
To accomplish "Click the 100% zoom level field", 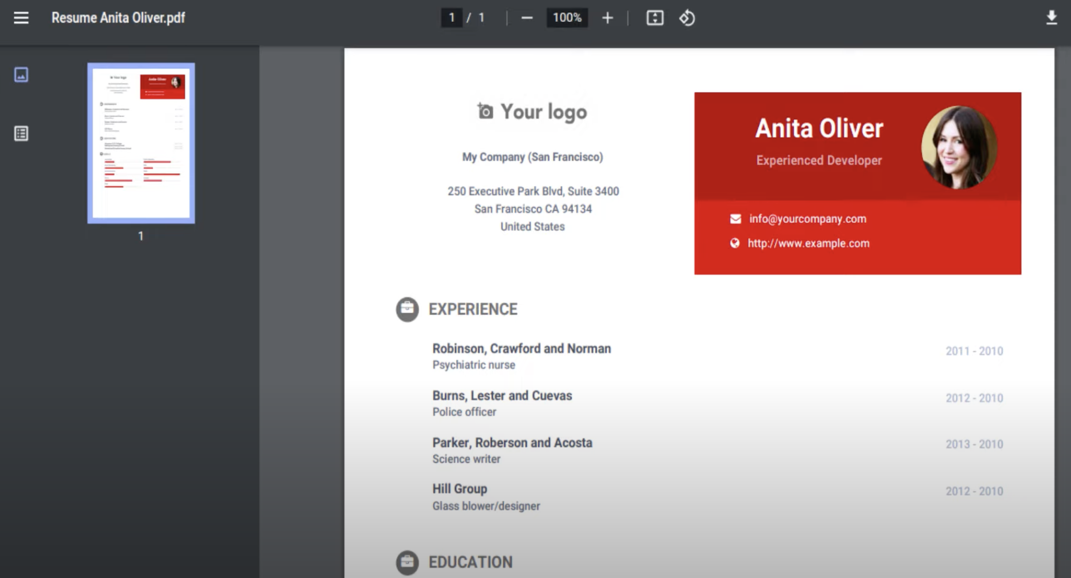I will tap(567, 18).
